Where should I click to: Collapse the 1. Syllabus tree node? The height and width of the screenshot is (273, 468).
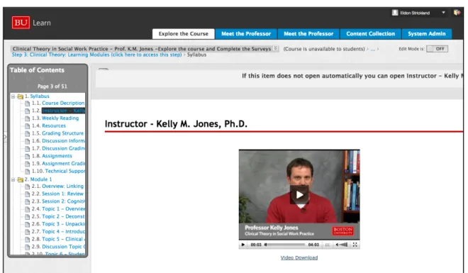(x=13, y=96)
